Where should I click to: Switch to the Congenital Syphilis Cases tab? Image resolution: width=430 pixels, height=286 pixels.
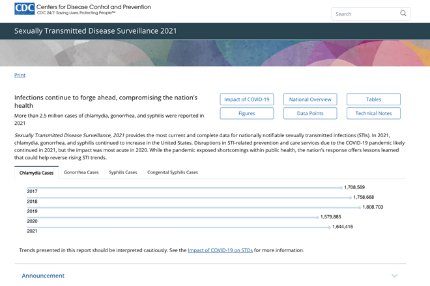pos(173,172)
